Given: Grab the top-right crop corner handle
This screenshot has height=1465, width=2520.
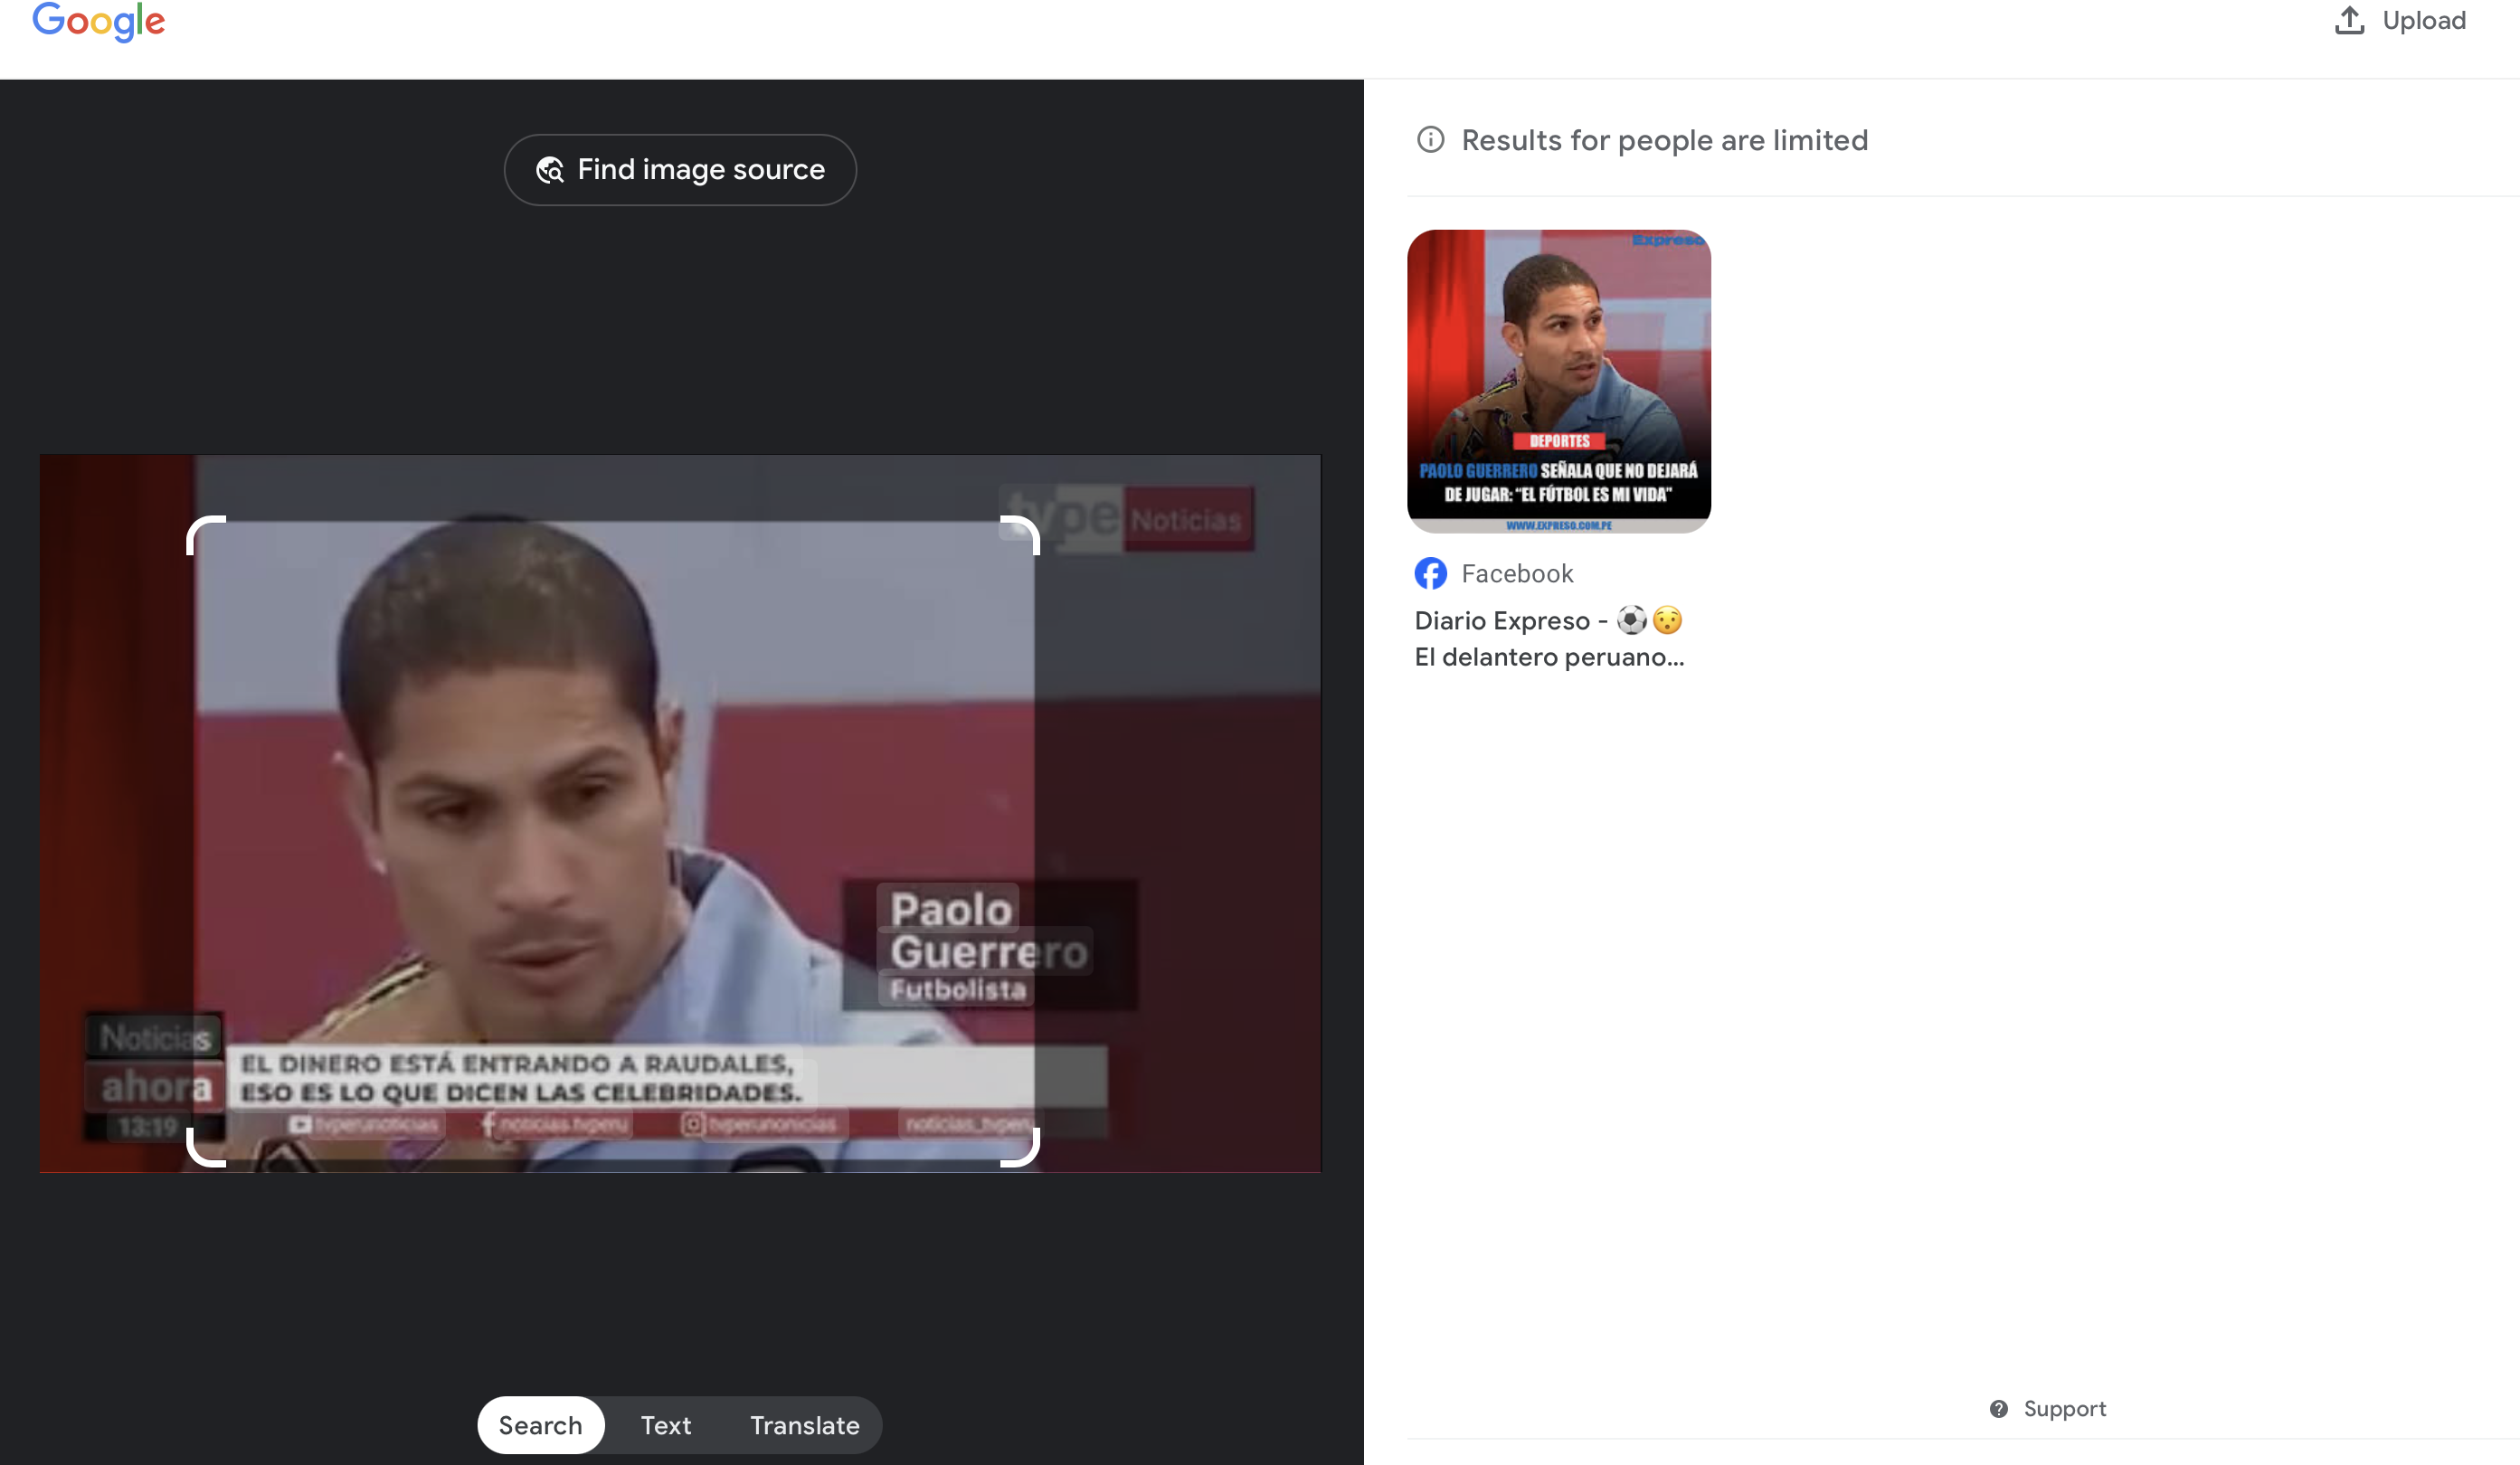Looking at the screenshot, I should pos(1029,527).
